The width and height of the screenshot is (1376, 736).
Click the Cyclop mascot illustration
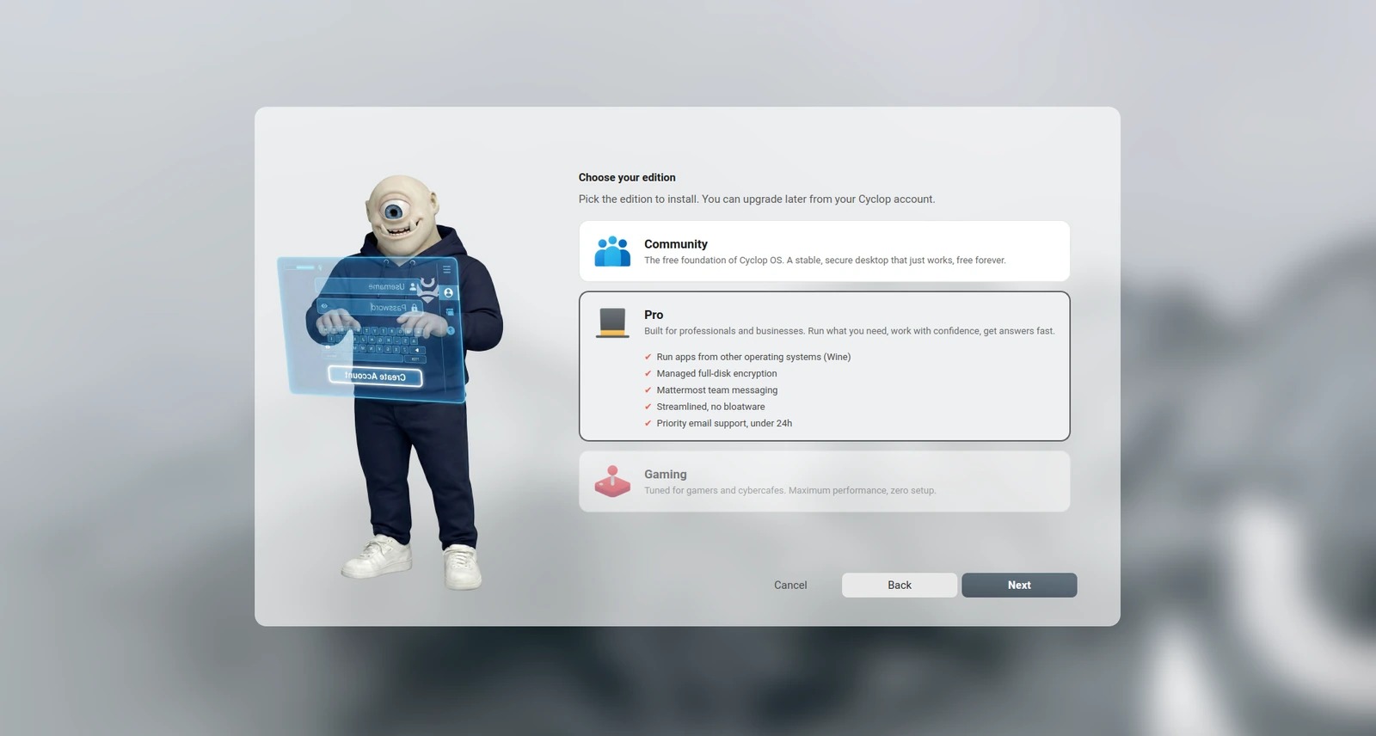392,382
